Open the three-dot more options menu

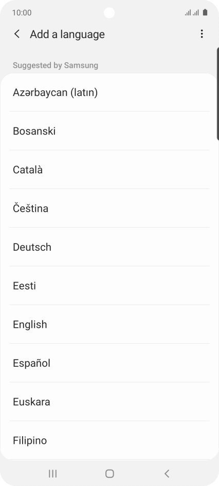click(202, 34)
